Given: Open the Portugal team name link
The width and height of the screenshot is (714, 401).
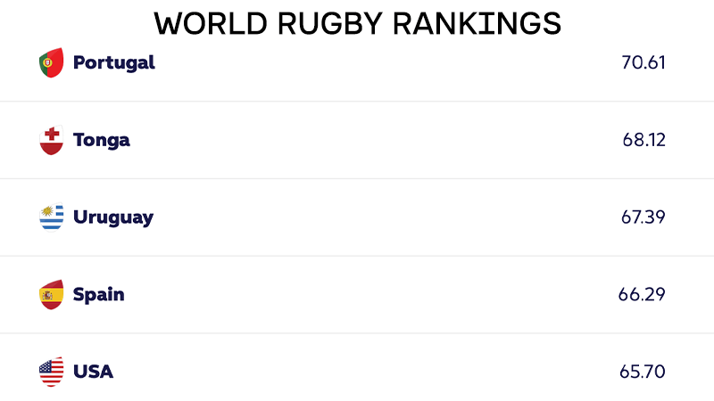Looking at the screenshot, I should (114, 63).
